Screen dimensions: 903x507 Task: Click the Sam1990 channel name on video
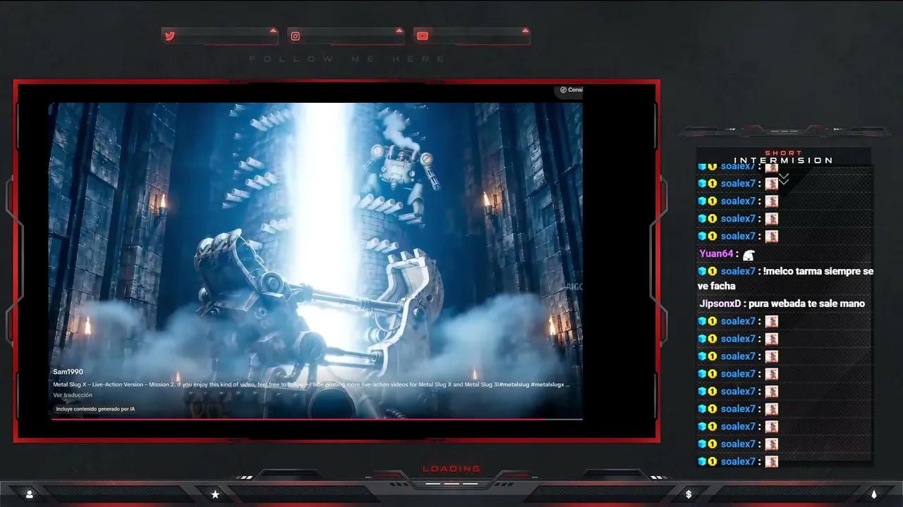click(x=68, y=372)
